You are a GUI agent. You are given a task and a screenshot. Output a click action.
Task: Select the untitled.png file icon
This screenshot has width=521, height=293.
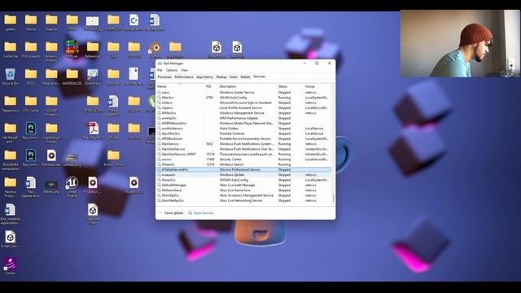pos(72,158)
